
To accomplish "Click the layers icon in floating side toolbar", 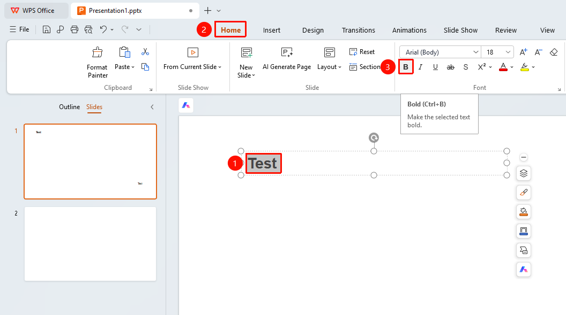I will click(524, 173).
